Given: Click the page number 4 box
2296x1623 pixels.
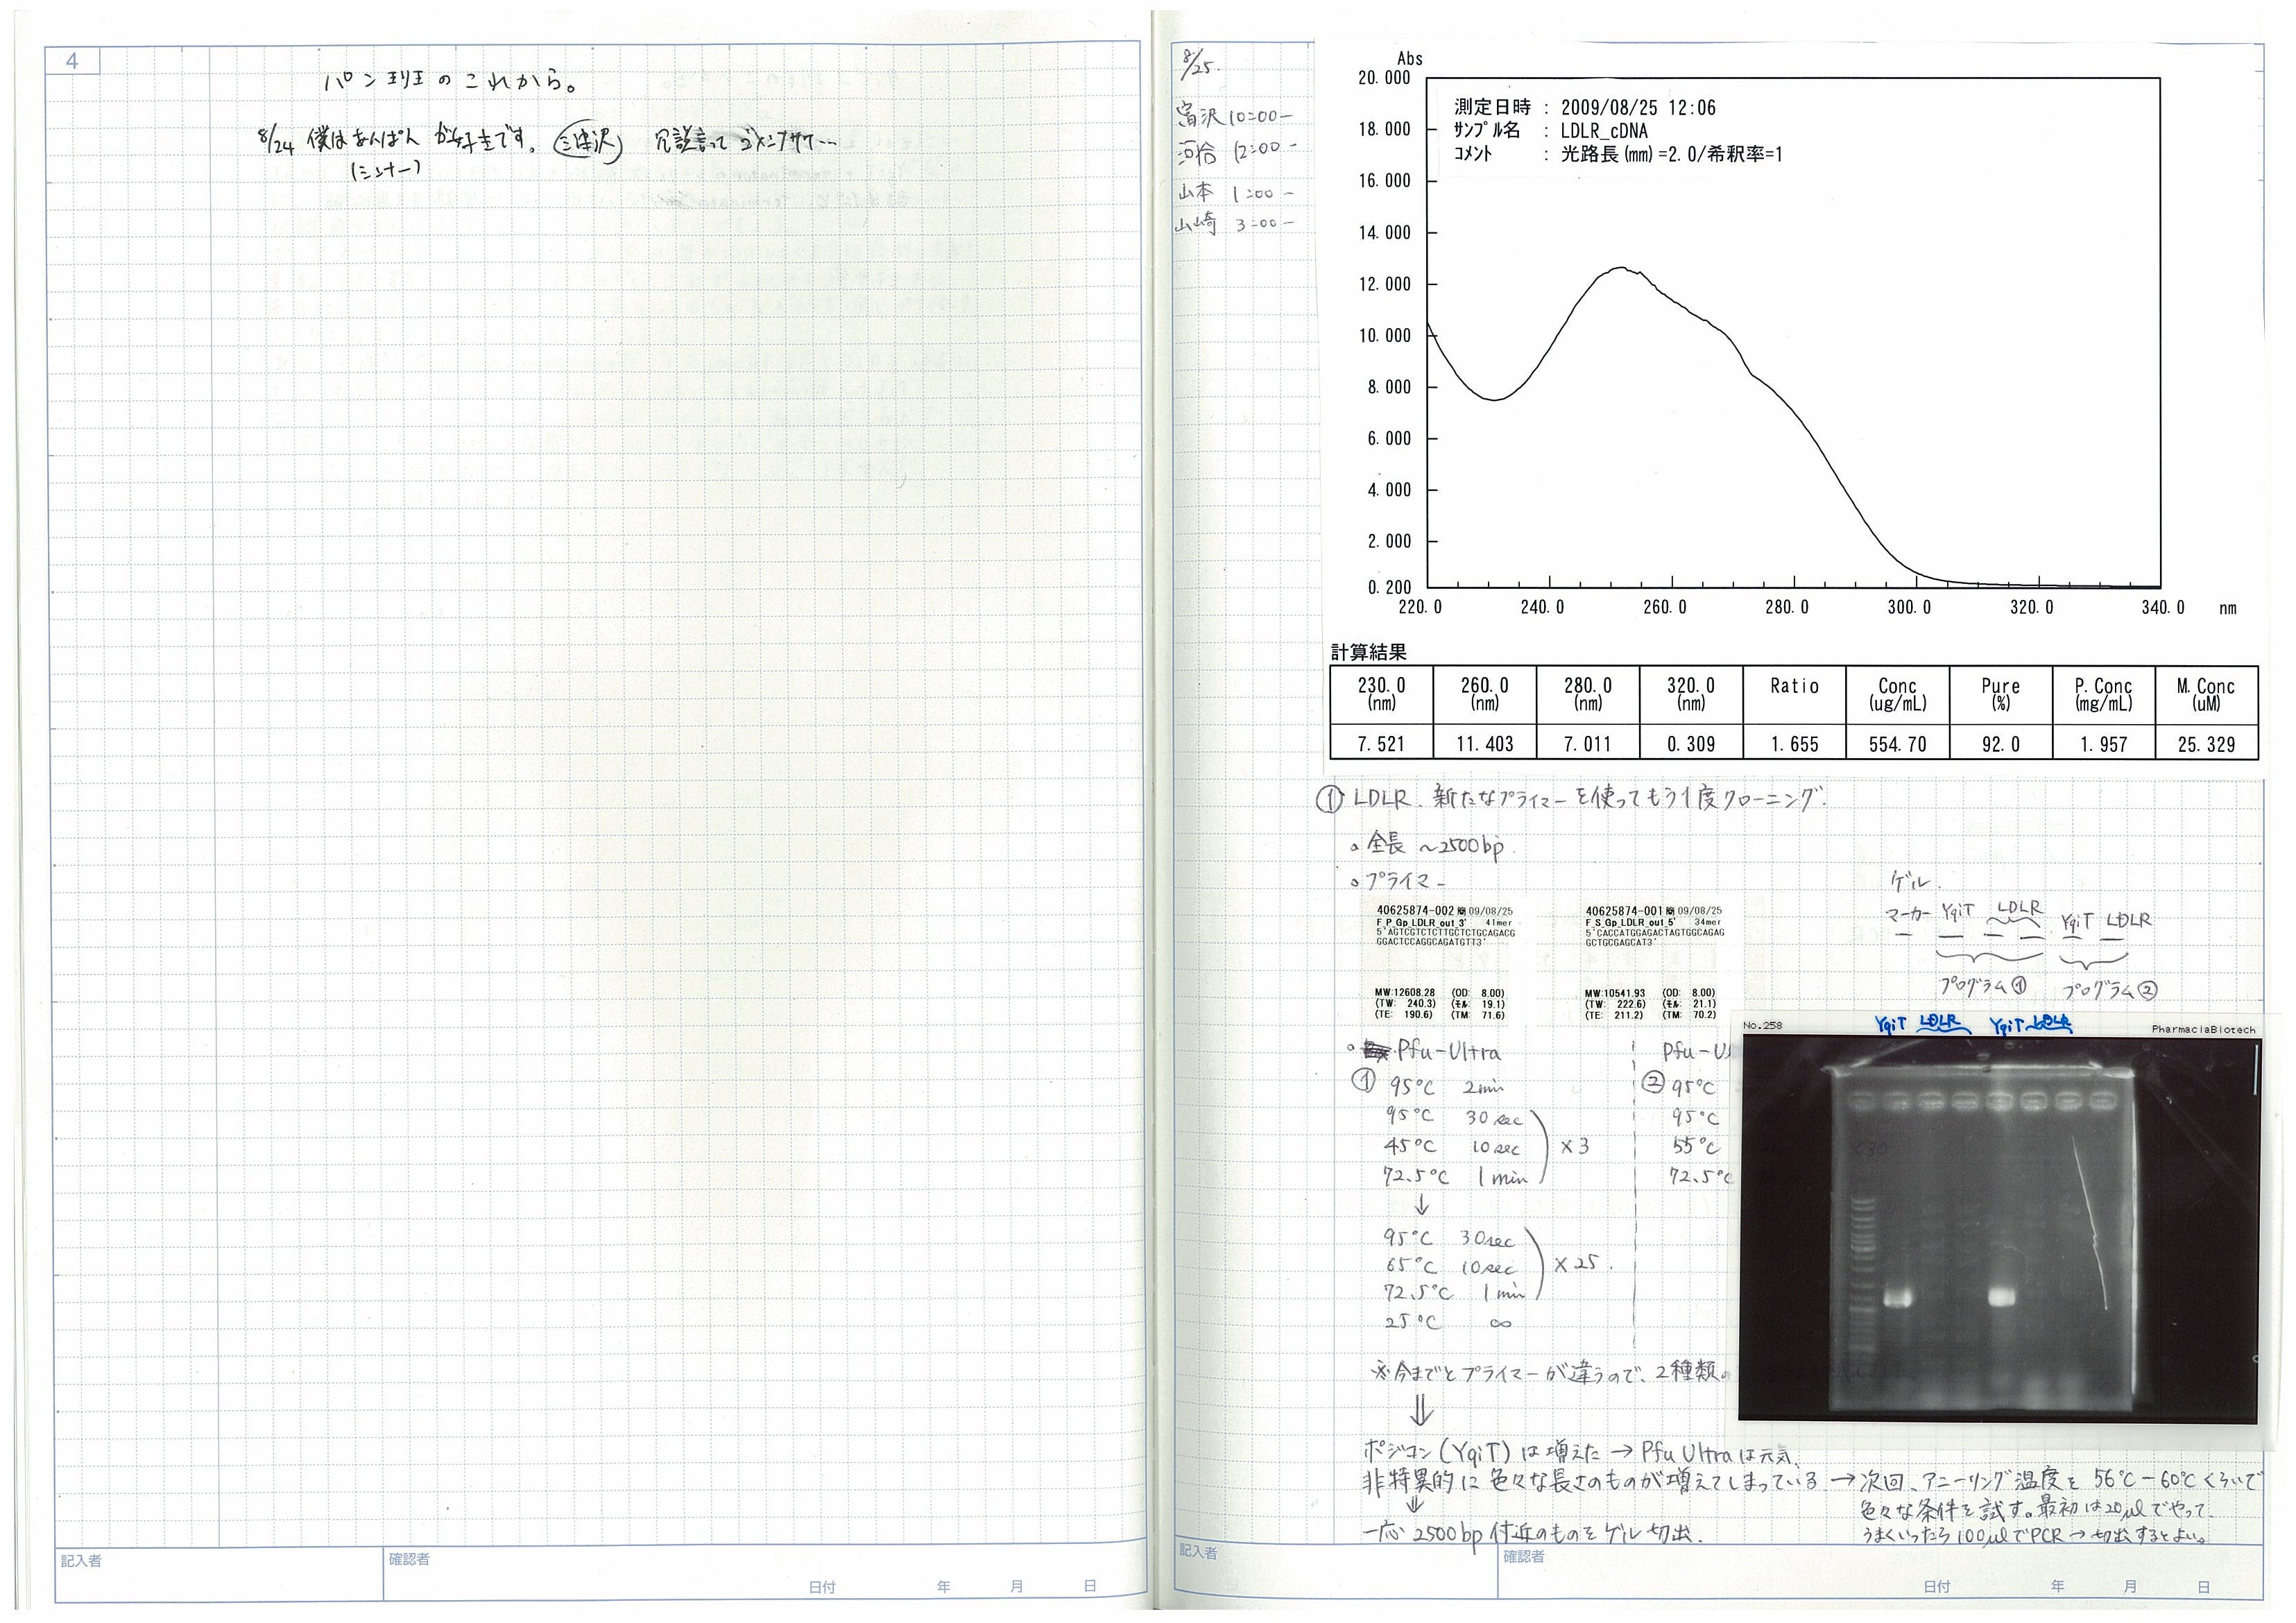Looking at the screenshot, I should pos(72,61).
